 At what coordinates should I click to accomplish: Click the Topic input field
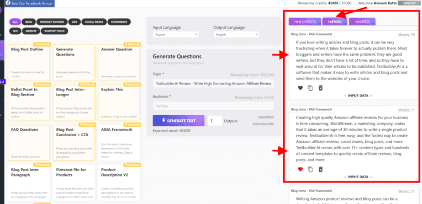point(213,84)
